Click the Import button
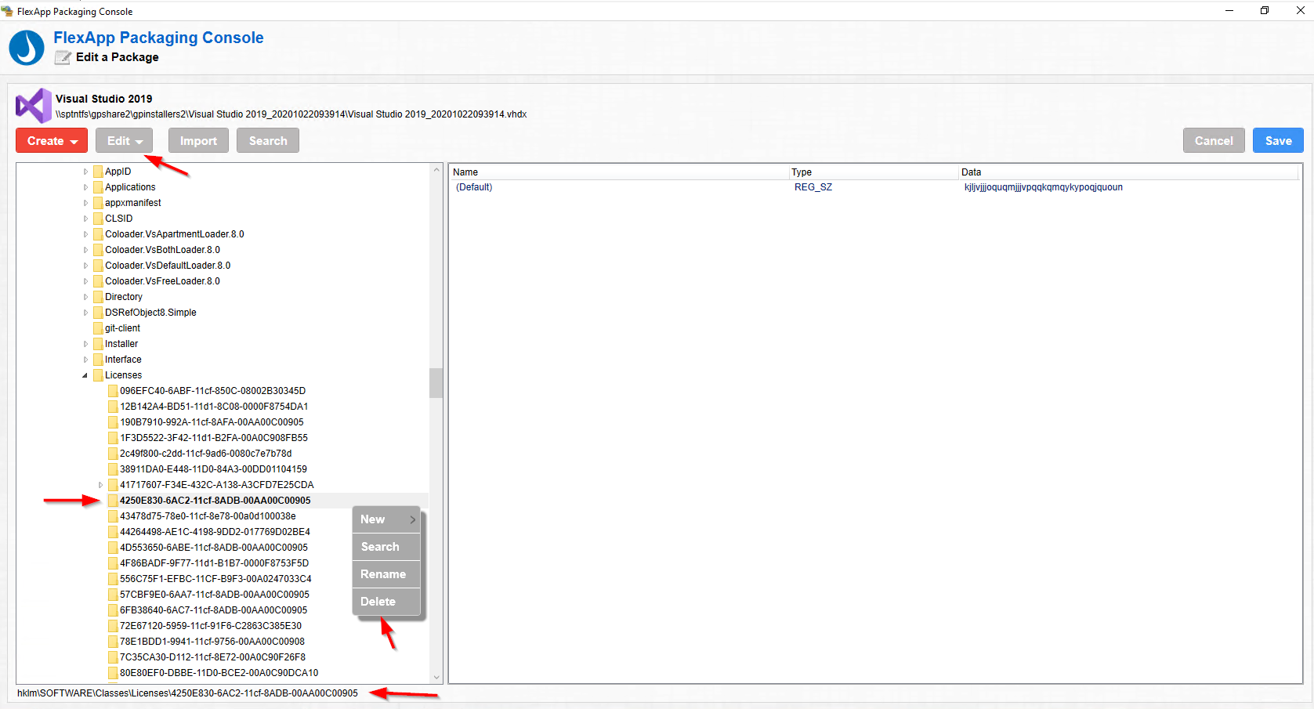1314x709 pixels. (x=198, y=141)
